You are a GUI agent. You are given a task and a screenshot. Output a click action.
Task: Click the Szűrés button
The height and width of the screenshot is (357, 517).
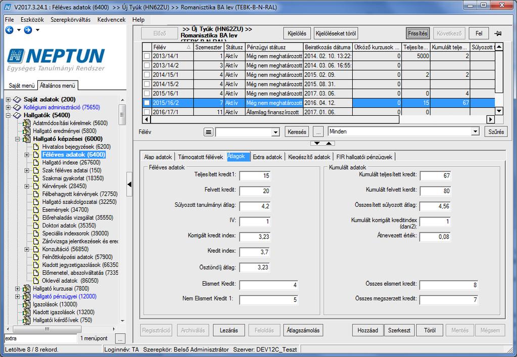496,131
